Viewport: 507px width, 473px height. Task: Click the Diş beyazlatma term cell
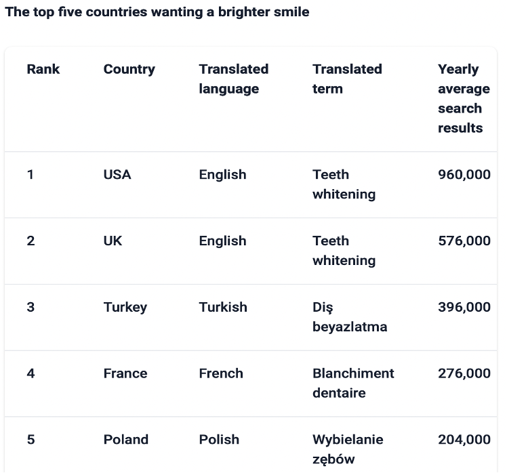(x=349, y=317)
